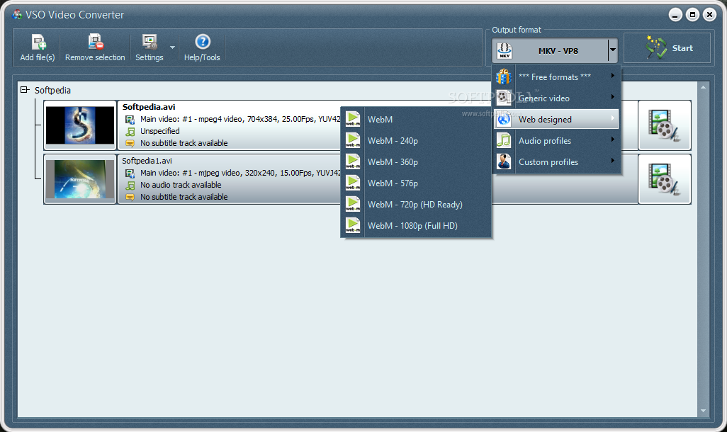Click the MKV format icon in Output format

pos(505,50)
